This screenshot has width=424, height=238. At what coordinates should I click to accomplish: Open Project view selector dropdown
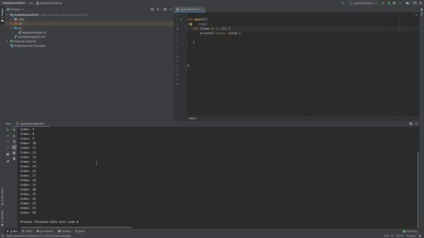(15, 9)
